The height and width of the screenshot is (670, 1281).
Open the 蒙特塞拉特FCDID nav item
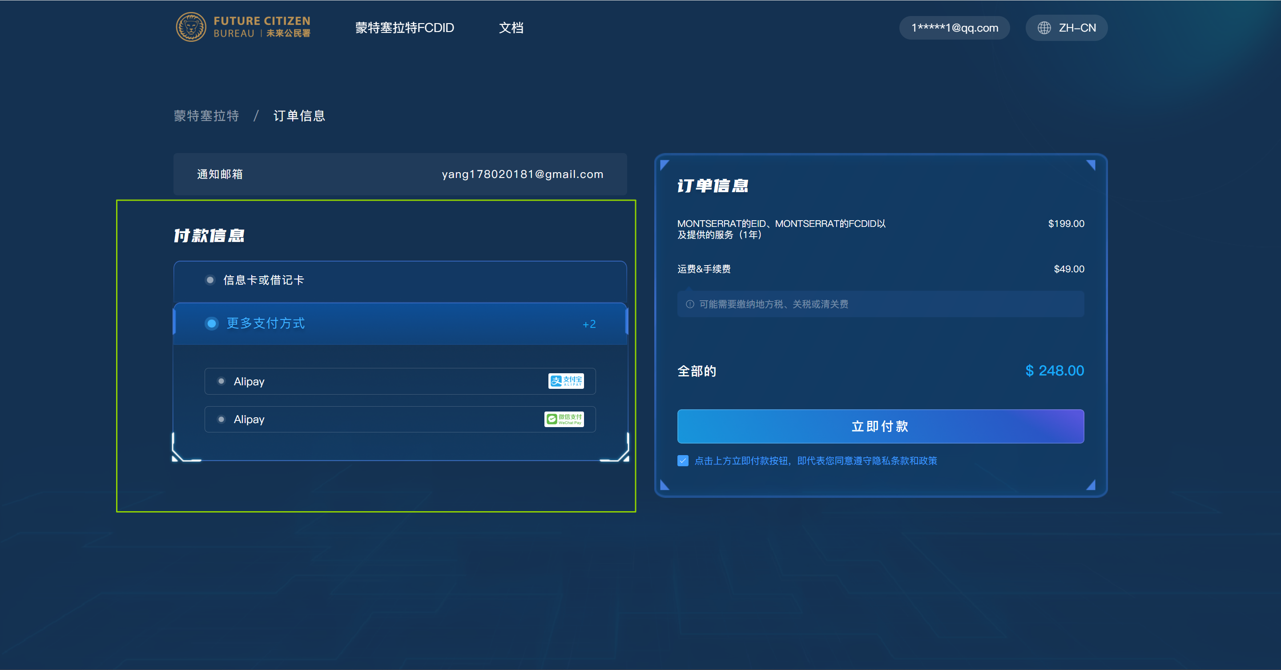404,28
